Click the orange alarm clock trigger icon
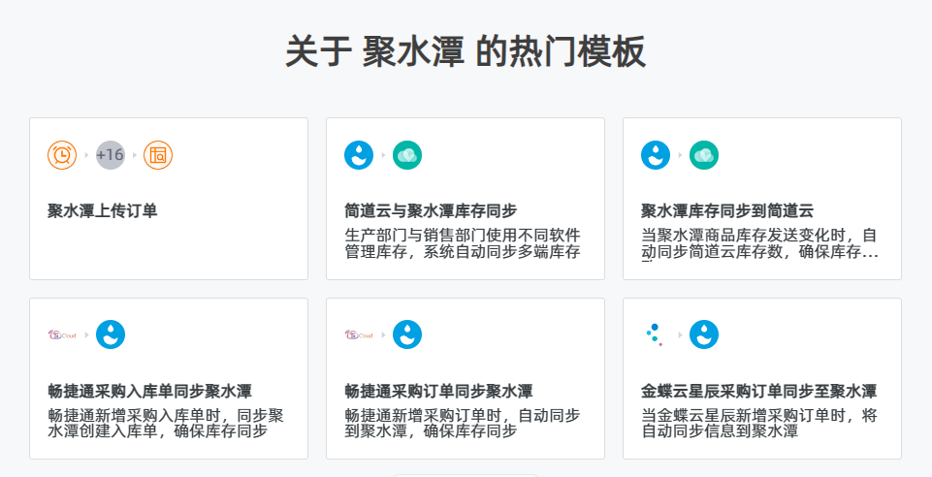Image resolution: width=932 pixels, height=477 pixels. 62,155
